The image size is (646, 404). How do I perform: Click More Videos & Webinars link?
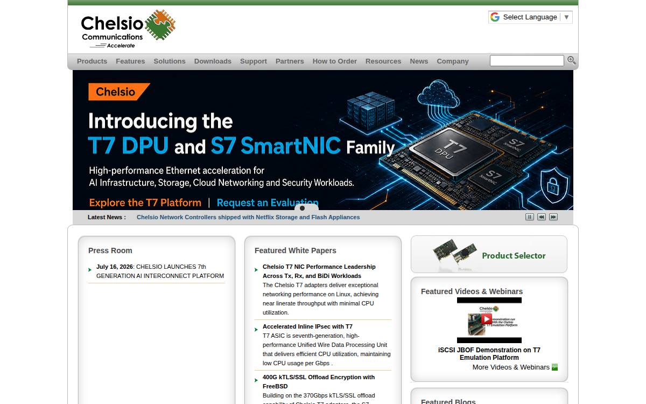point(511,367)
